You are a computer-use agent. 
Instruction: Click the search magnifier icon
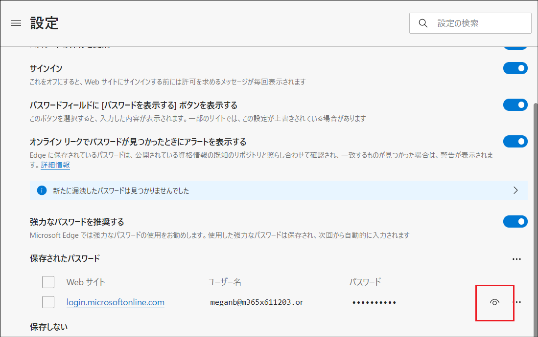coord(423,23)
